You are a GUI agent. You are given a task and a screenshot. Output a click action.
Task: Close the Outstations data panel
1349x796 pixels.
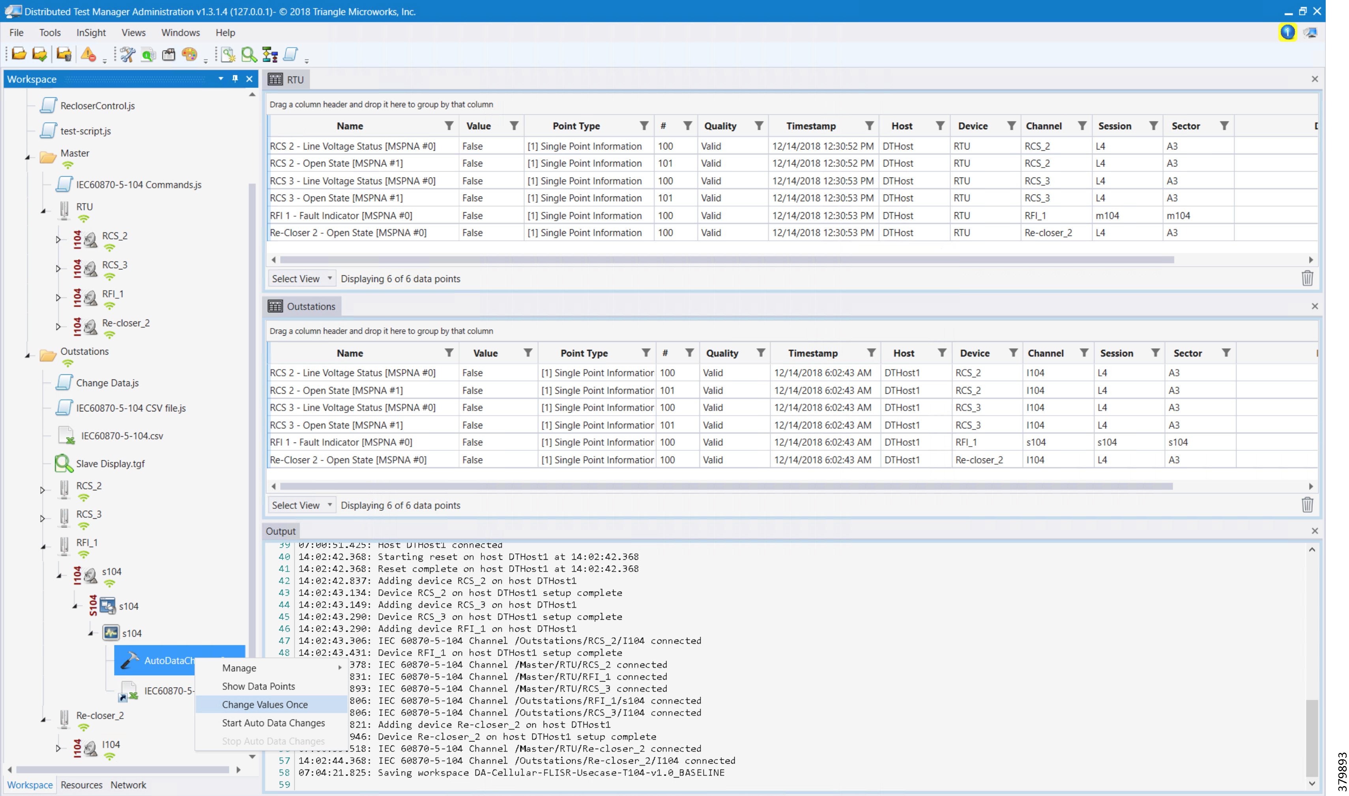[x=1315, y=306]
